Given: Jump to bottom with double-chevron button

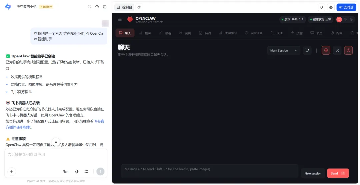Looking at the screenshot, I should 56,142.
